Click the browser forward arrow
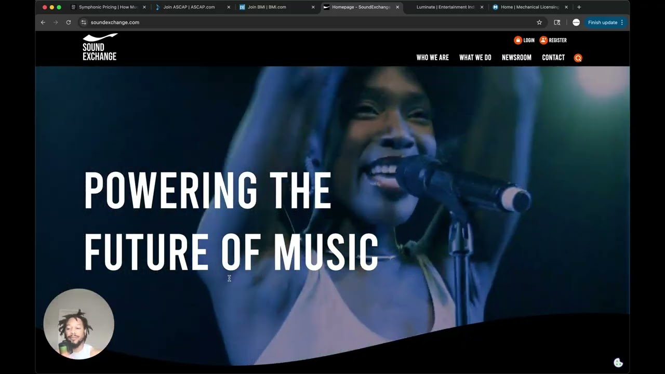Screen dimensions: 665x374 tap(56, 22)
